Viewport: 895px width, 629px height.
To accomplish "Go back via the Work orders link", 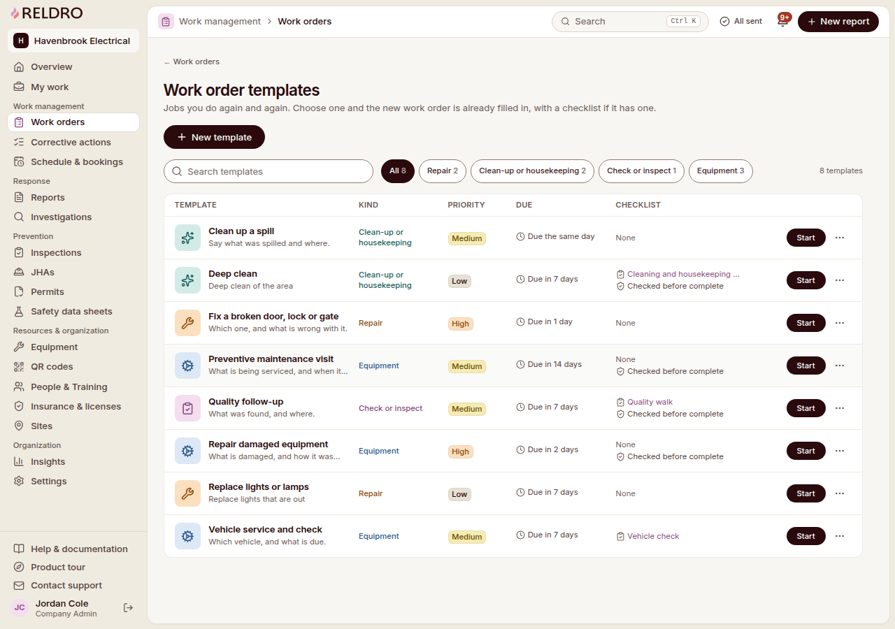I will [192, 62].
